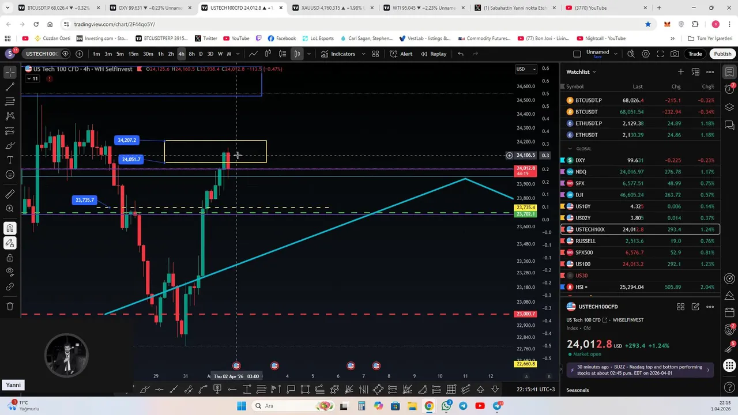Switch to 1h timeframe
738x415 pixels.
[x=161, y=54]
